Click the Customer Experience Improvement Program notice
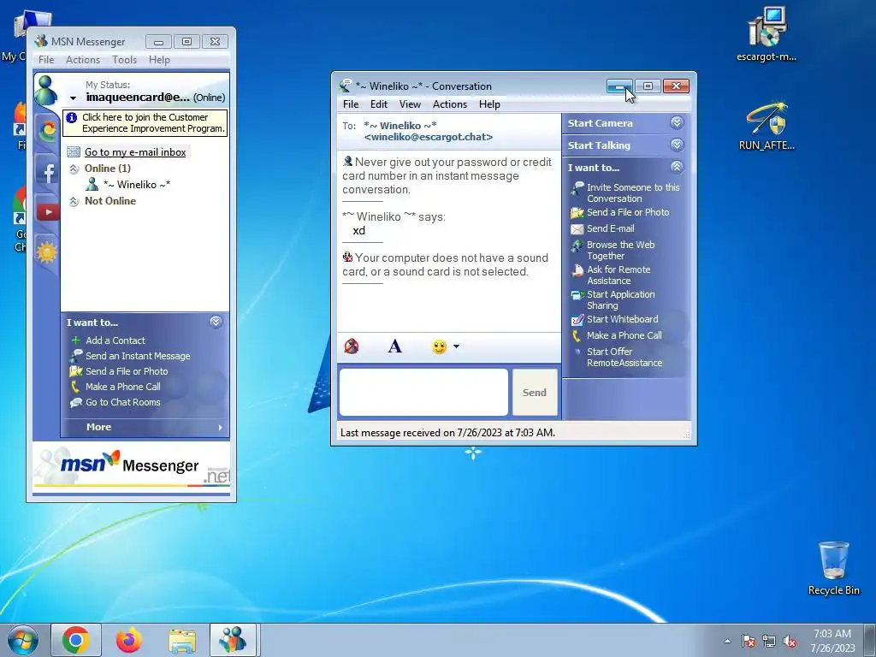This screenshot has height=657, width=876. click(x=145, y=123)
